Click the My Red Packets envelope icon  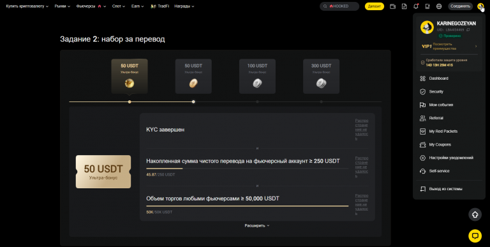(423, 131)
